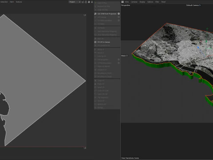
Task: Click the Flip Sequence command
Action: 103,98
